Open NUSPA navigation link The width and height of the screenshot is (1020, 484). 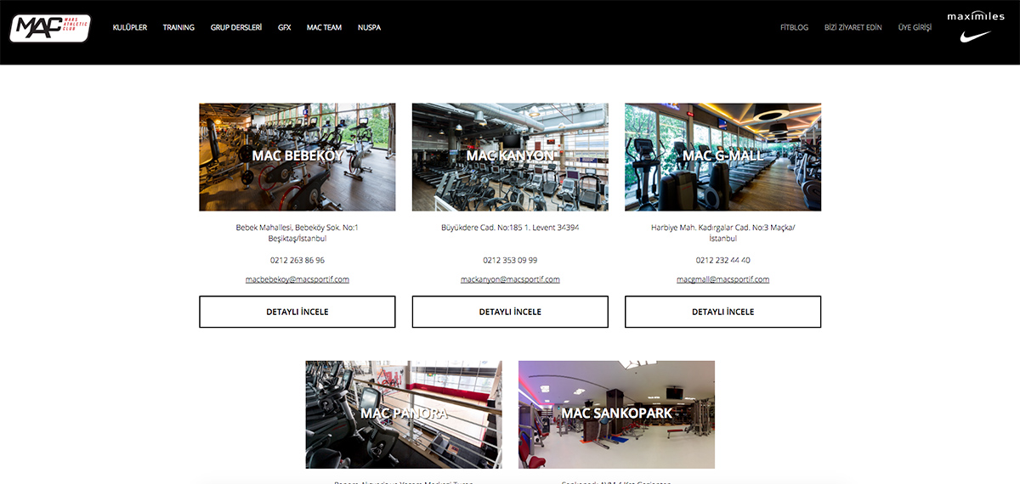pyautogui.click(x=370, y=28)
